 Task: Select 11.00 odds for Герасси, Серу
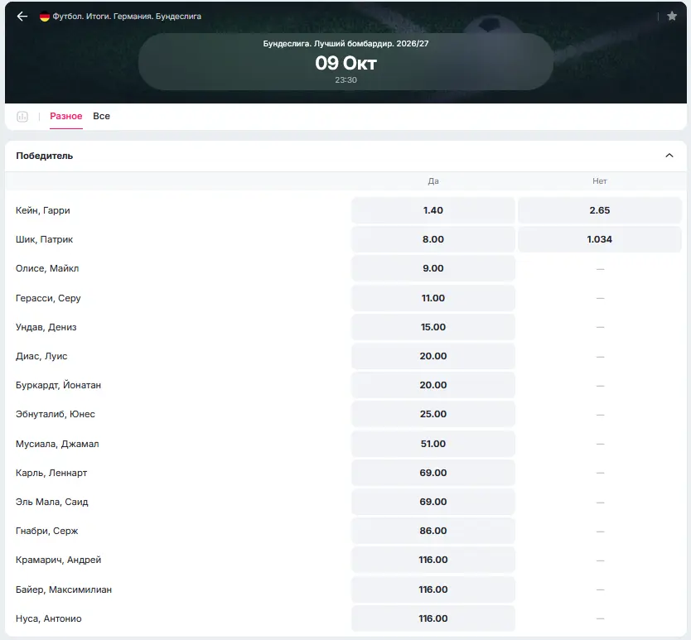pos(432,298)
